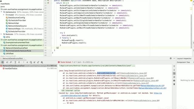The image size is (194, 109).
Task: Collapse all test tree nodes
Action: coord(19,62)
